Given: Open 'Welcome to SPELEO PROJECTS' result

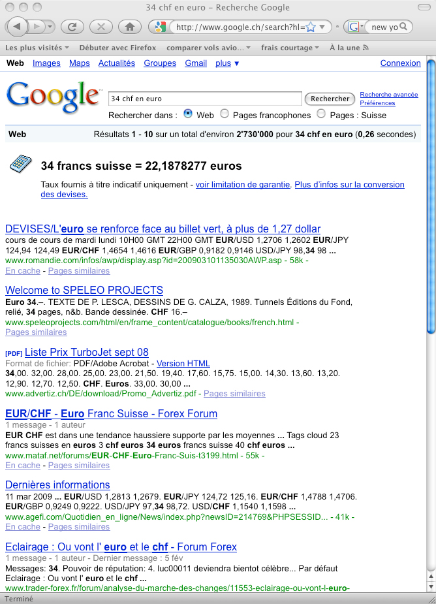Looking at the screenshot, I should coord(84,290).
